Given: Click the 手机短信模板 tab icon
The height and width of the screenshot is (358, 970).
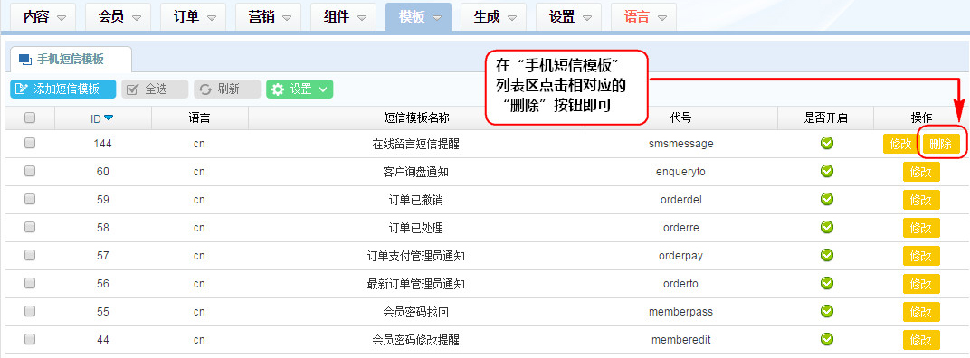Looking at the screenshot, I should pos(24,60).
